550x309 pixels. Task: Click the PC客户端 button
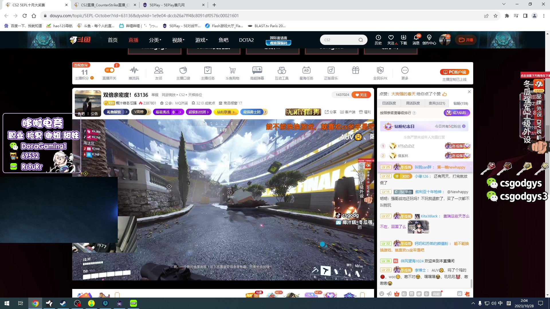[455, 72]
